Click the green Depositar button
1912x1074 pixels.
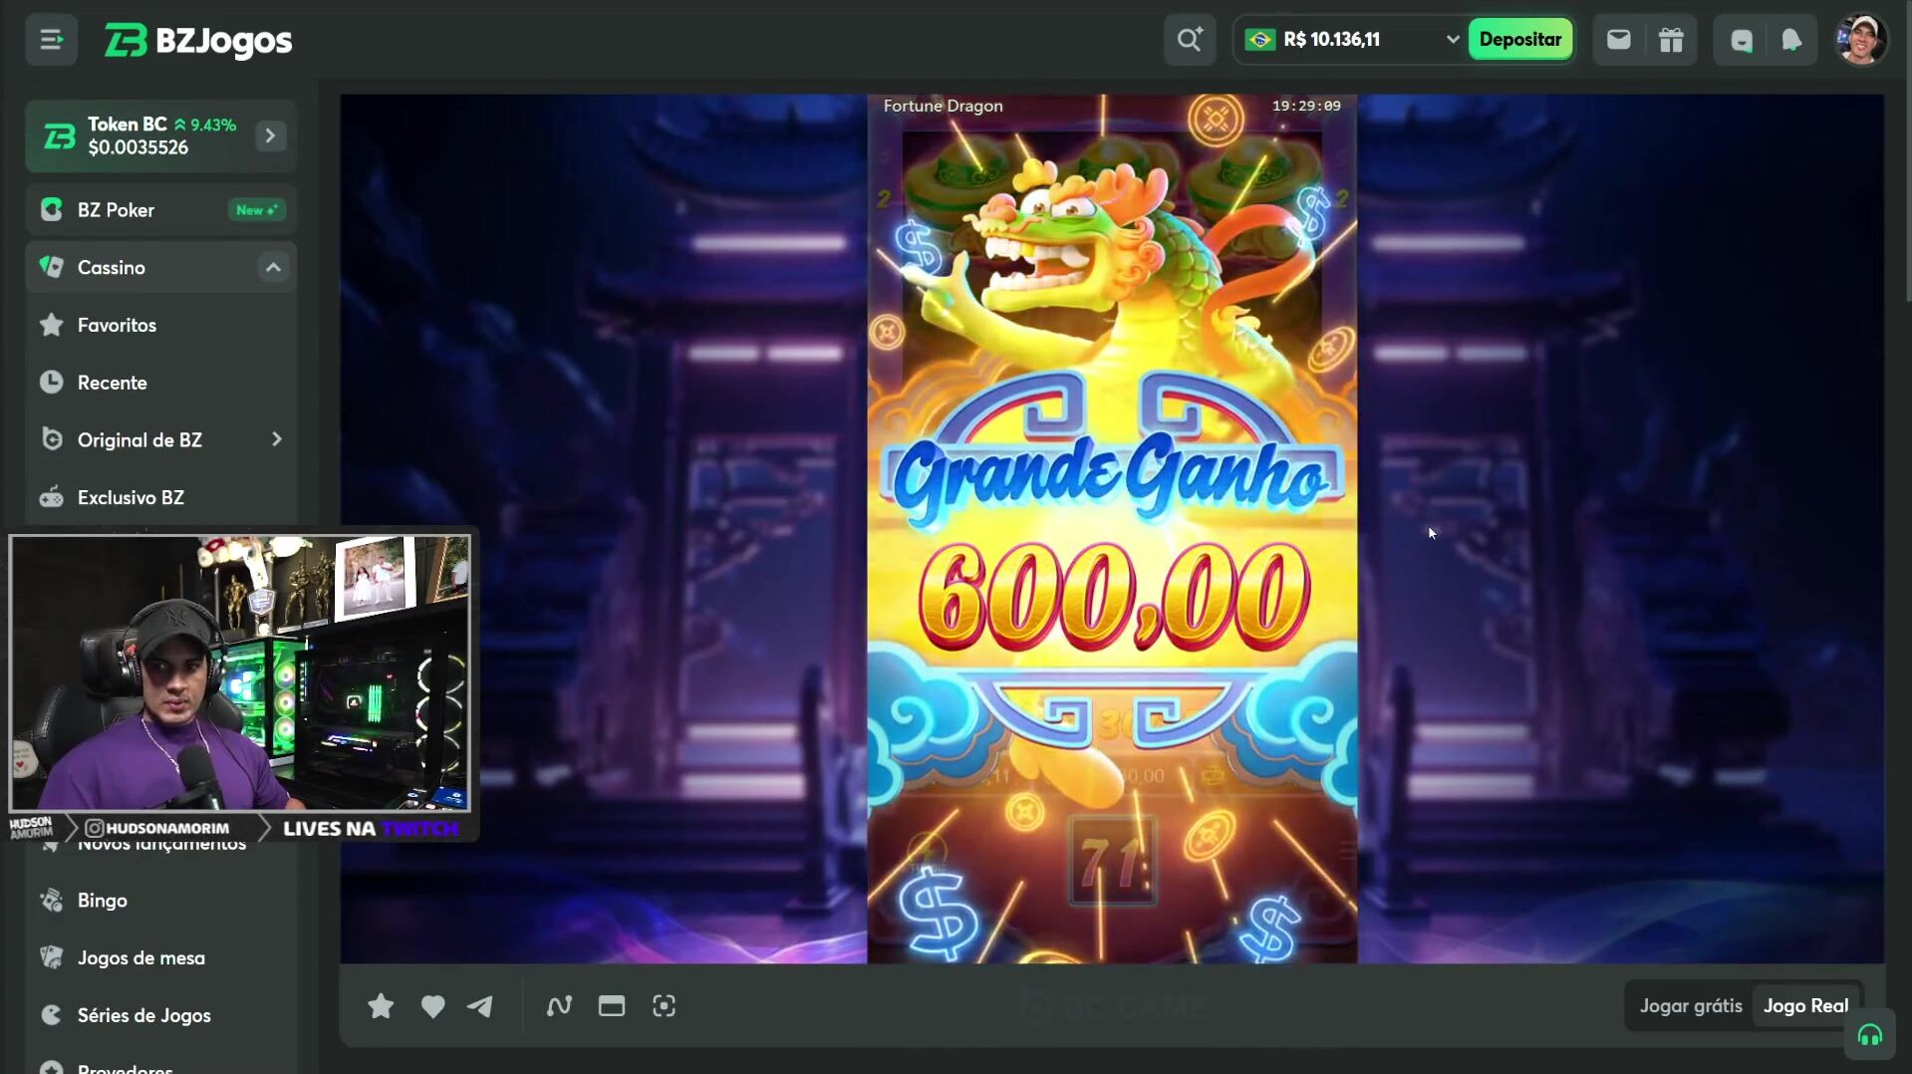coord(1519,40)
